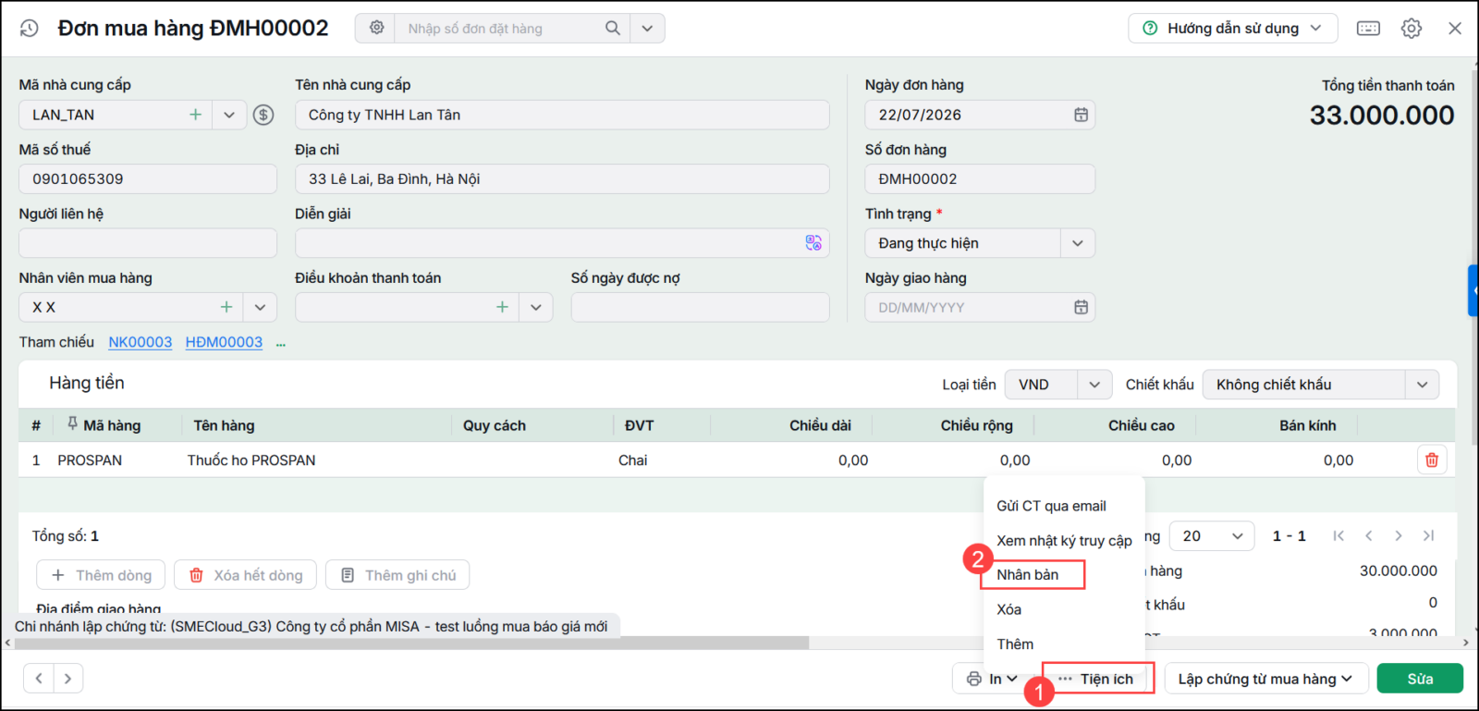
Task: Expand the Mã nhà cung cấp dropdown
Action: tap(229, 115)
